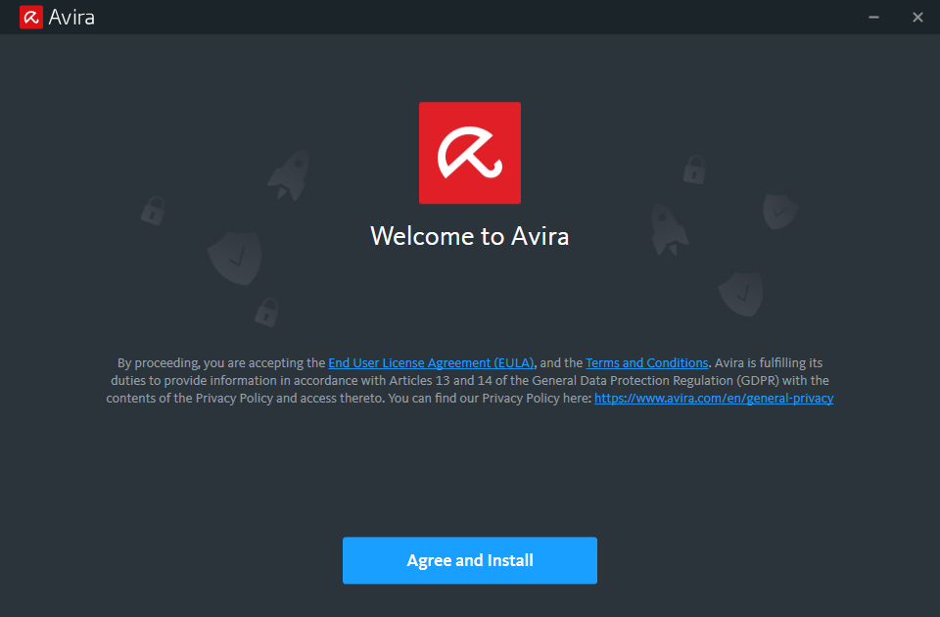Visit the avira.com general-privacy policy link
This screenshot has width=940, height=617.
[x=714, y=399]
